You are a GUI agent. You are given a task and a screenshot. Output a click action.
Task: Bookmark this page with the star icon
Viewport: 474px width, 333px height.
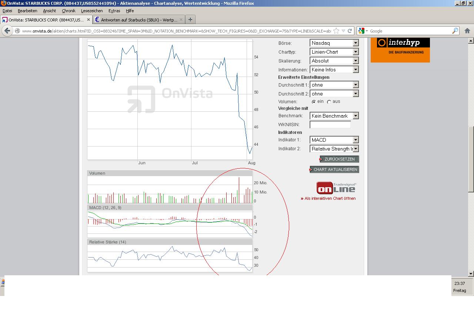tap(336, 31)
